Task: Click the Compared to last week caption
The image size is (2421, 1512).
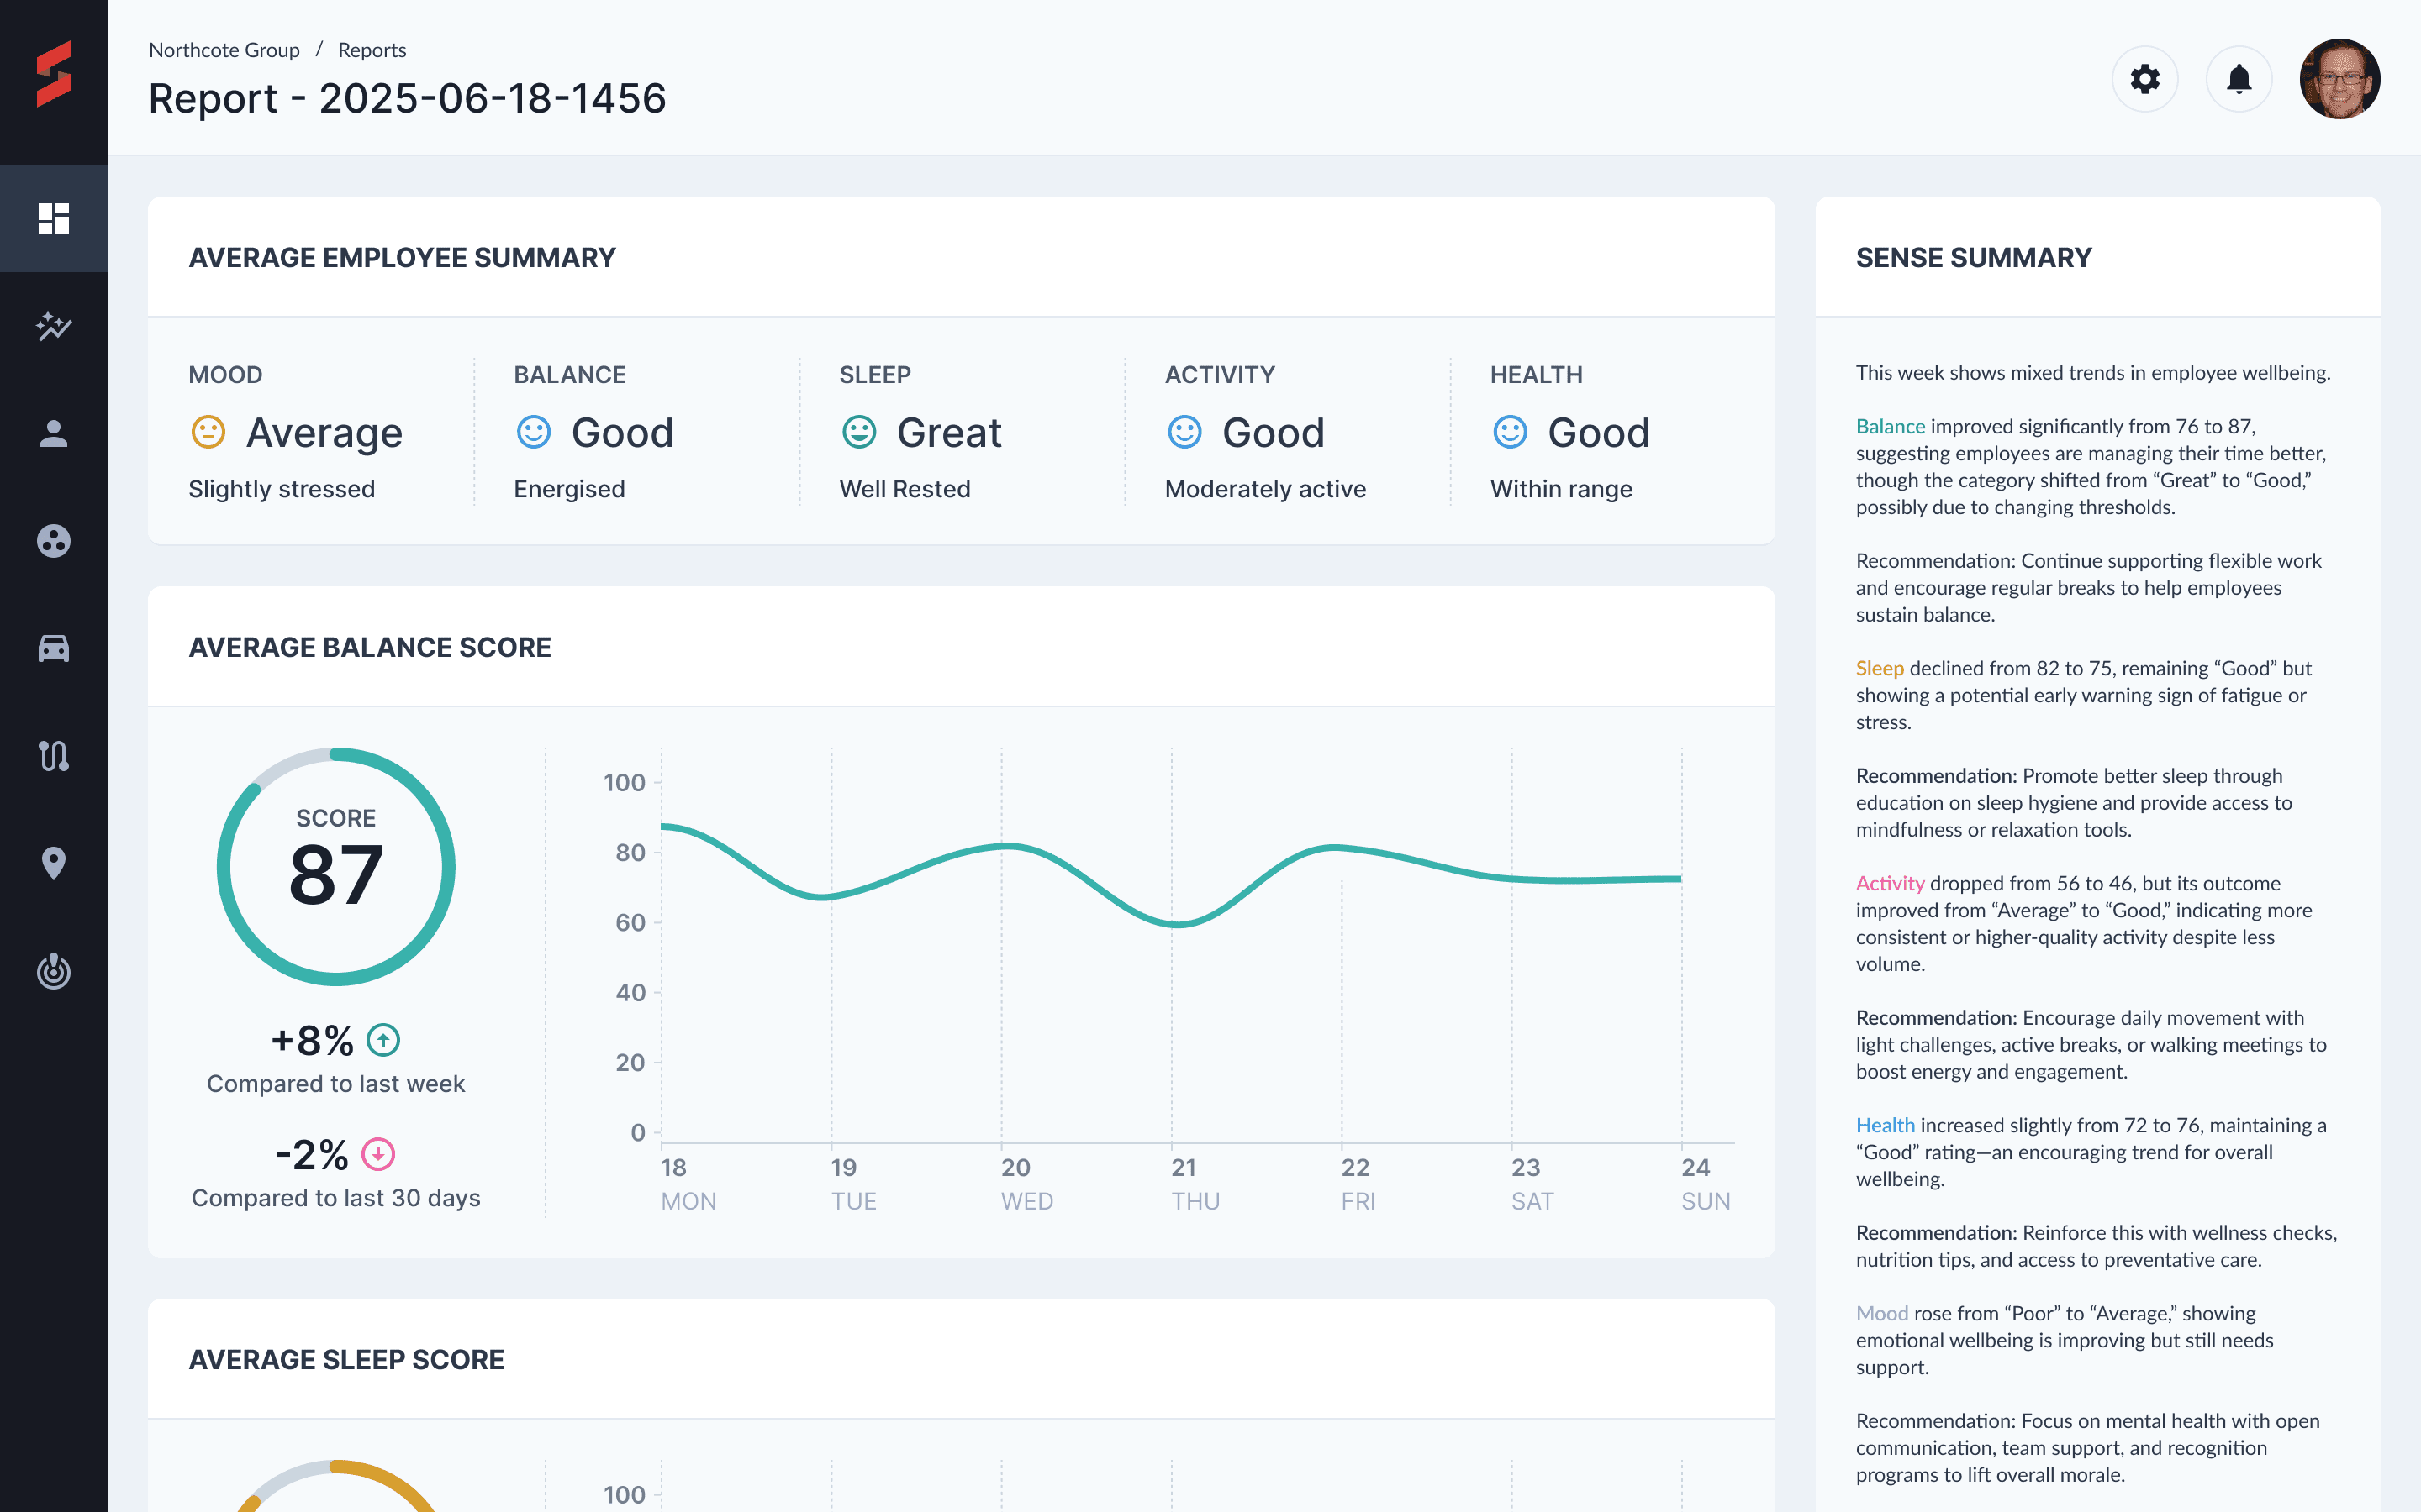Action: tap(336, 1084)
